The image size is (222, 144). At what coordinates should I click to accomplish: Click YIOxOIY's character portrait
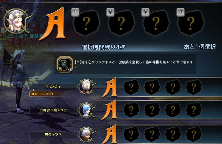click(87, 87)
